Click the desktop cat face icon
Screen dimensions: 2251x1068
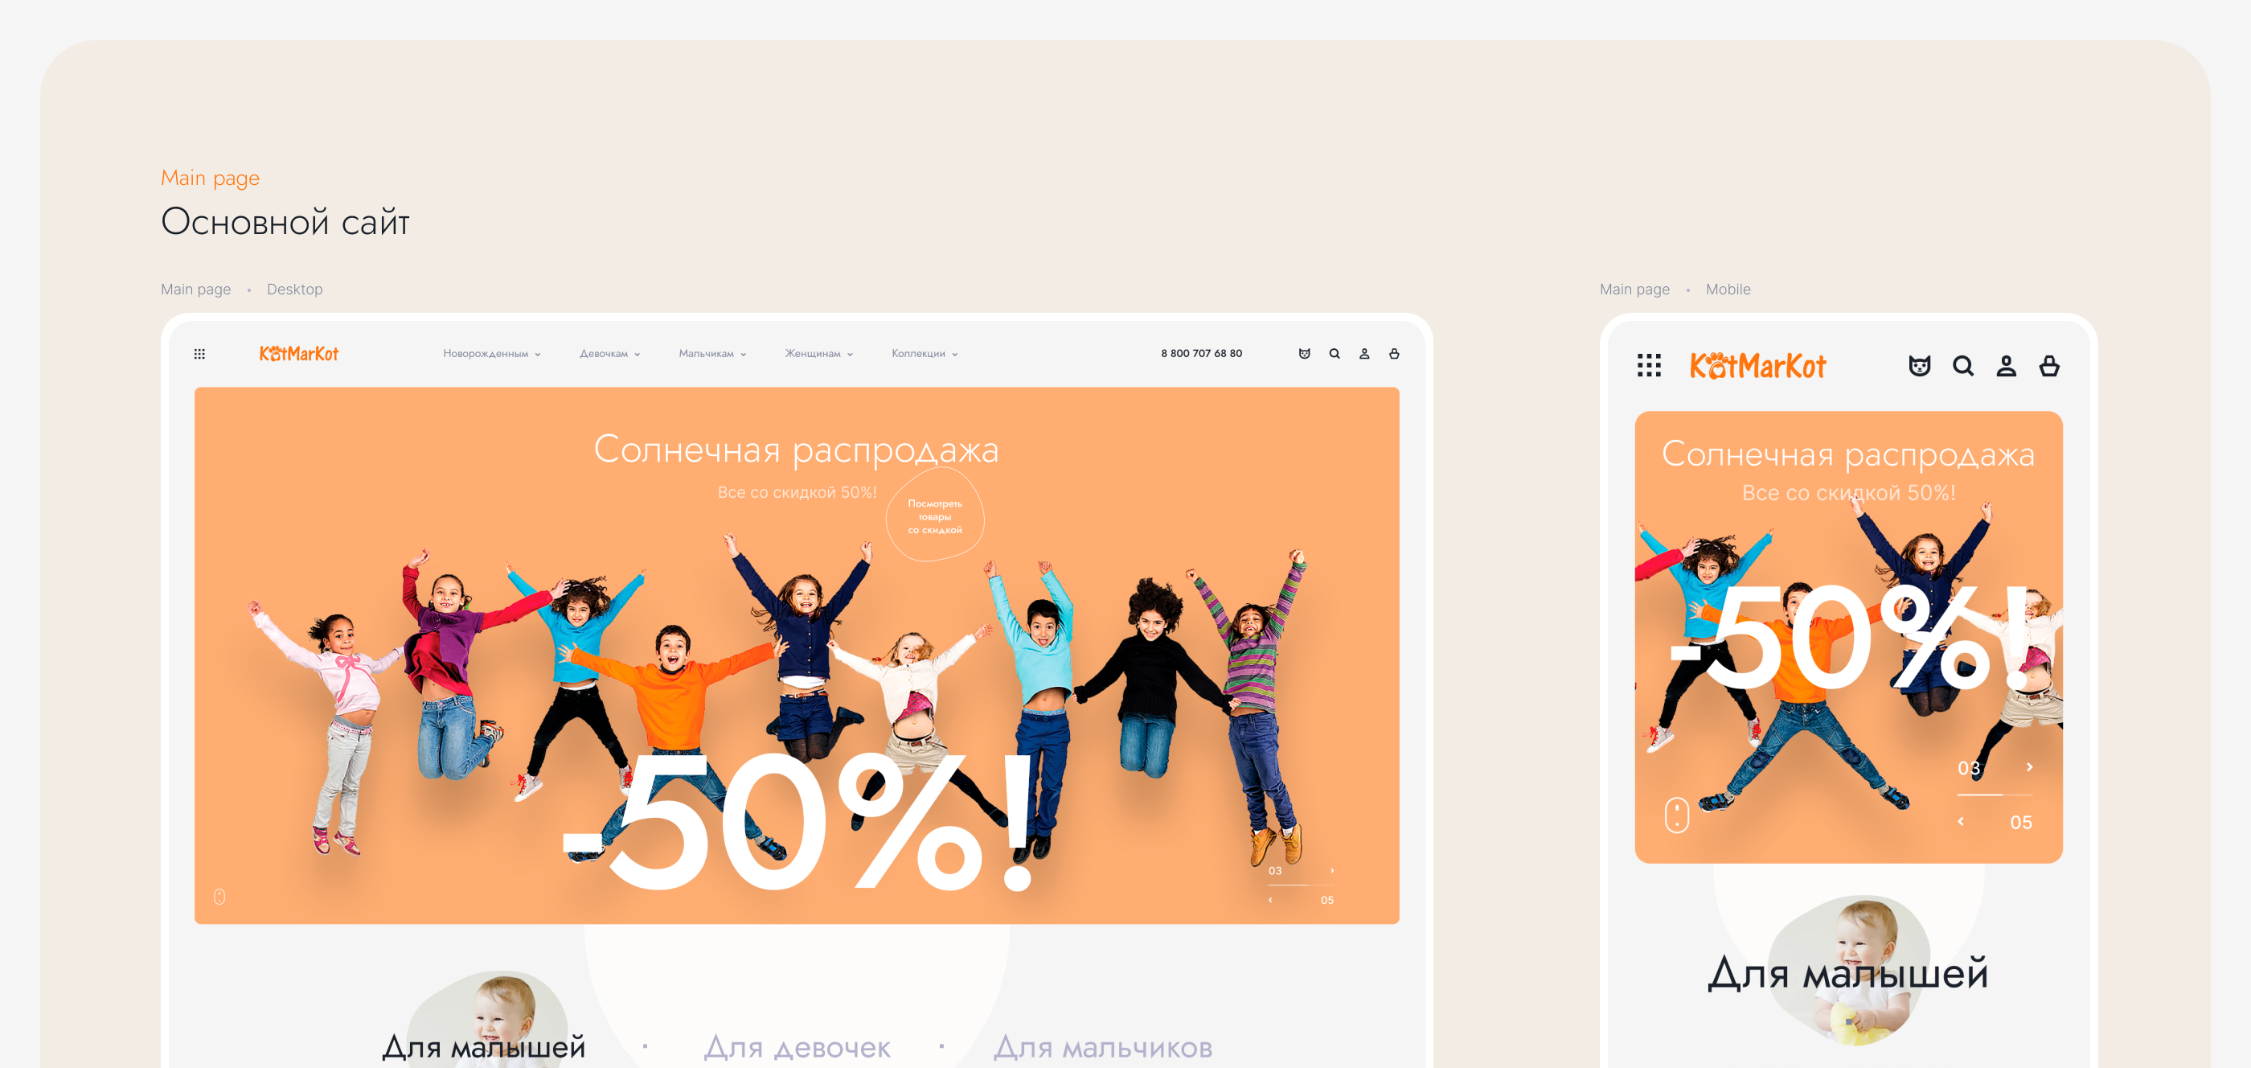pos(1304,354)
